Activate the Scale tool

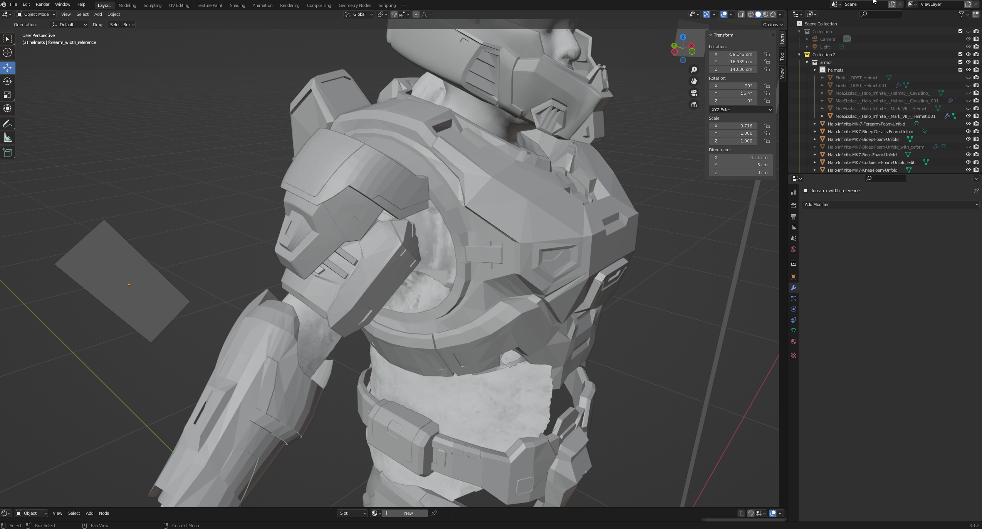click(7, 95)
